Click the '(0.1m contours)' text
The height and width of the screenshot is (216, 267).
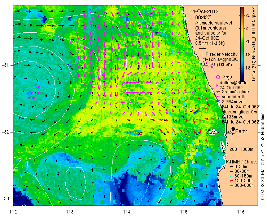click(x=211, y=28)
